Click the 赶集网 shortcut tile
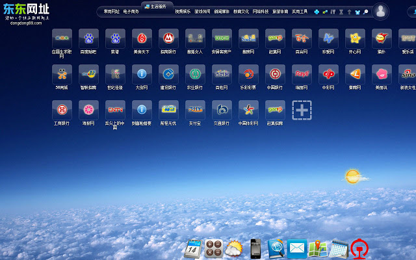Screen dimensions: 416x260 click(x=275, y=39)
